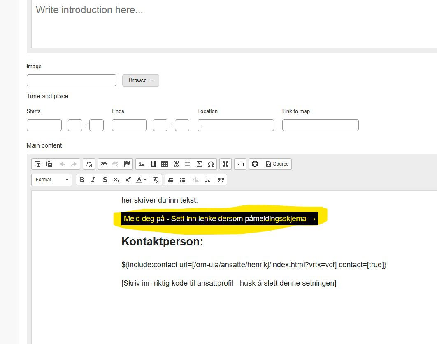
Task: Click the Starts hour field
Action: (75, 125)
